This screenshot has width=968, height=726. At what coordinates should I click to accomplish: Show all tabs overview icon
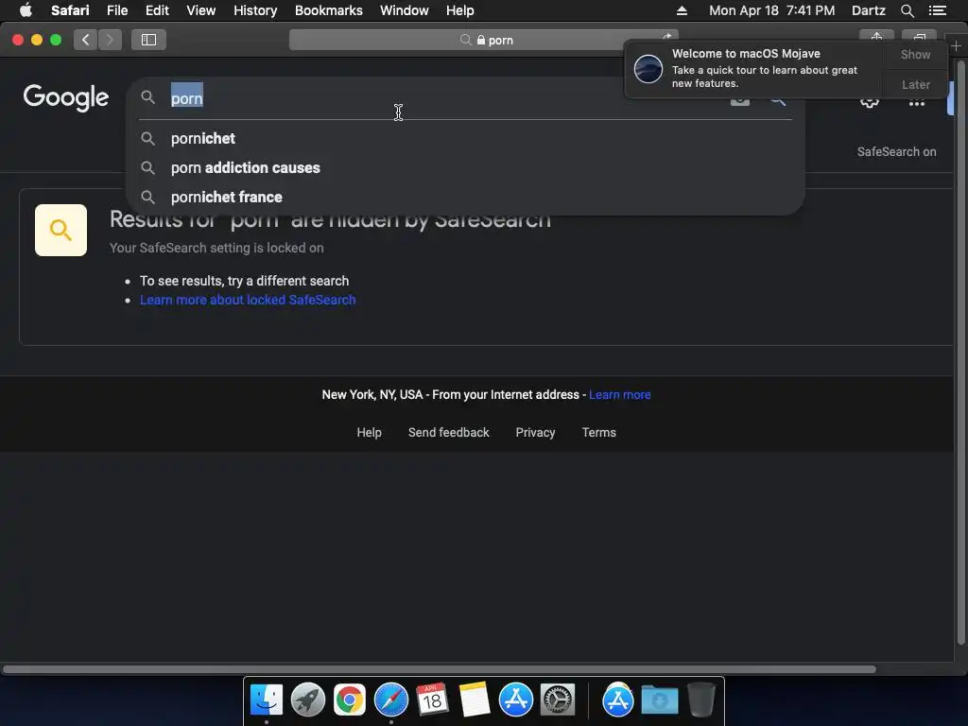[x=919, y=36]
